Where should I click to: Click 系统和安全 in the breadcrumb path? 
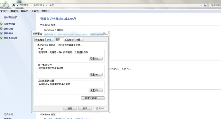pyautogui.click(x=39, y=5)
